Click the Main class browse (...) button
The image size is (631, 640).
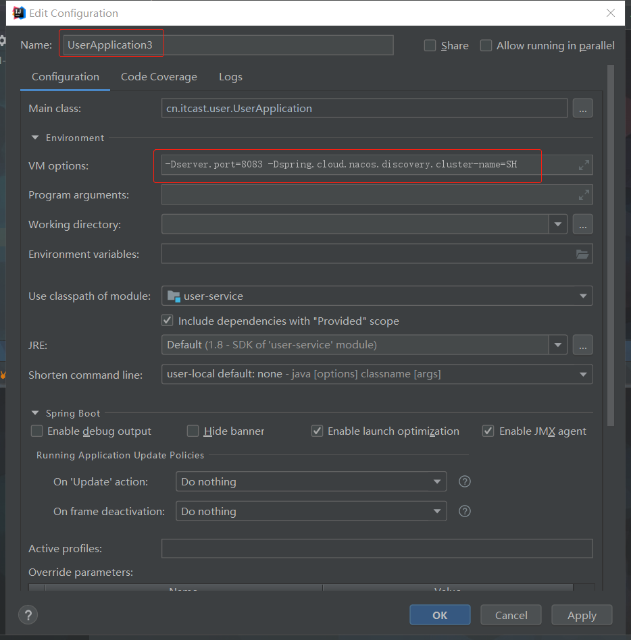click(x=582, y=108)
